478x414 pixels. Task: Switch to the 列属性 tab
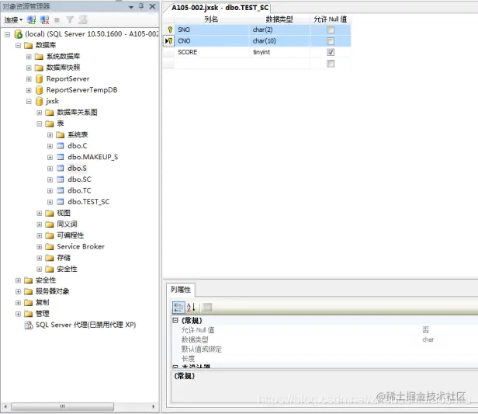pyautogui.click(x=181, y=290)
